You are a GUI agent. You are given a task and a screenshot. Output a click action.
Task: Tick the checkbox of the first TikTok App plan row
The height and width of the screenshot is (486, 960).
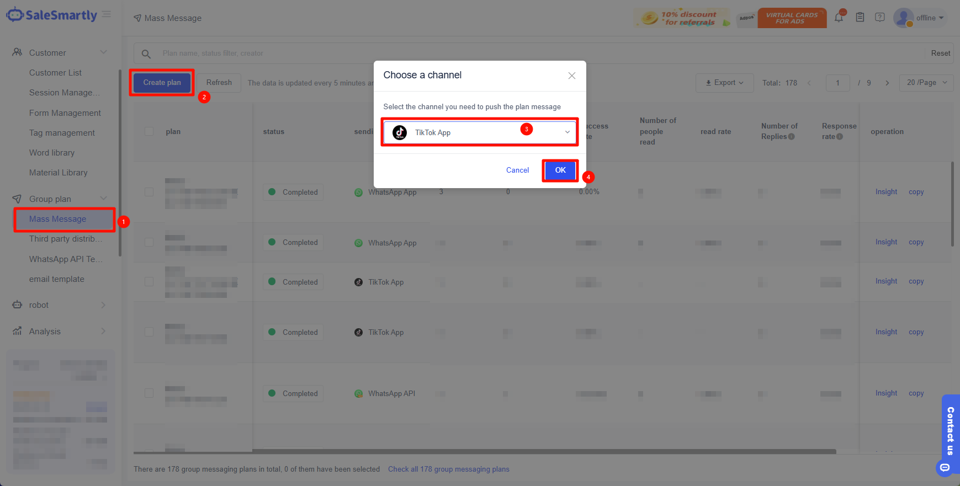click(x=149, y=281)
